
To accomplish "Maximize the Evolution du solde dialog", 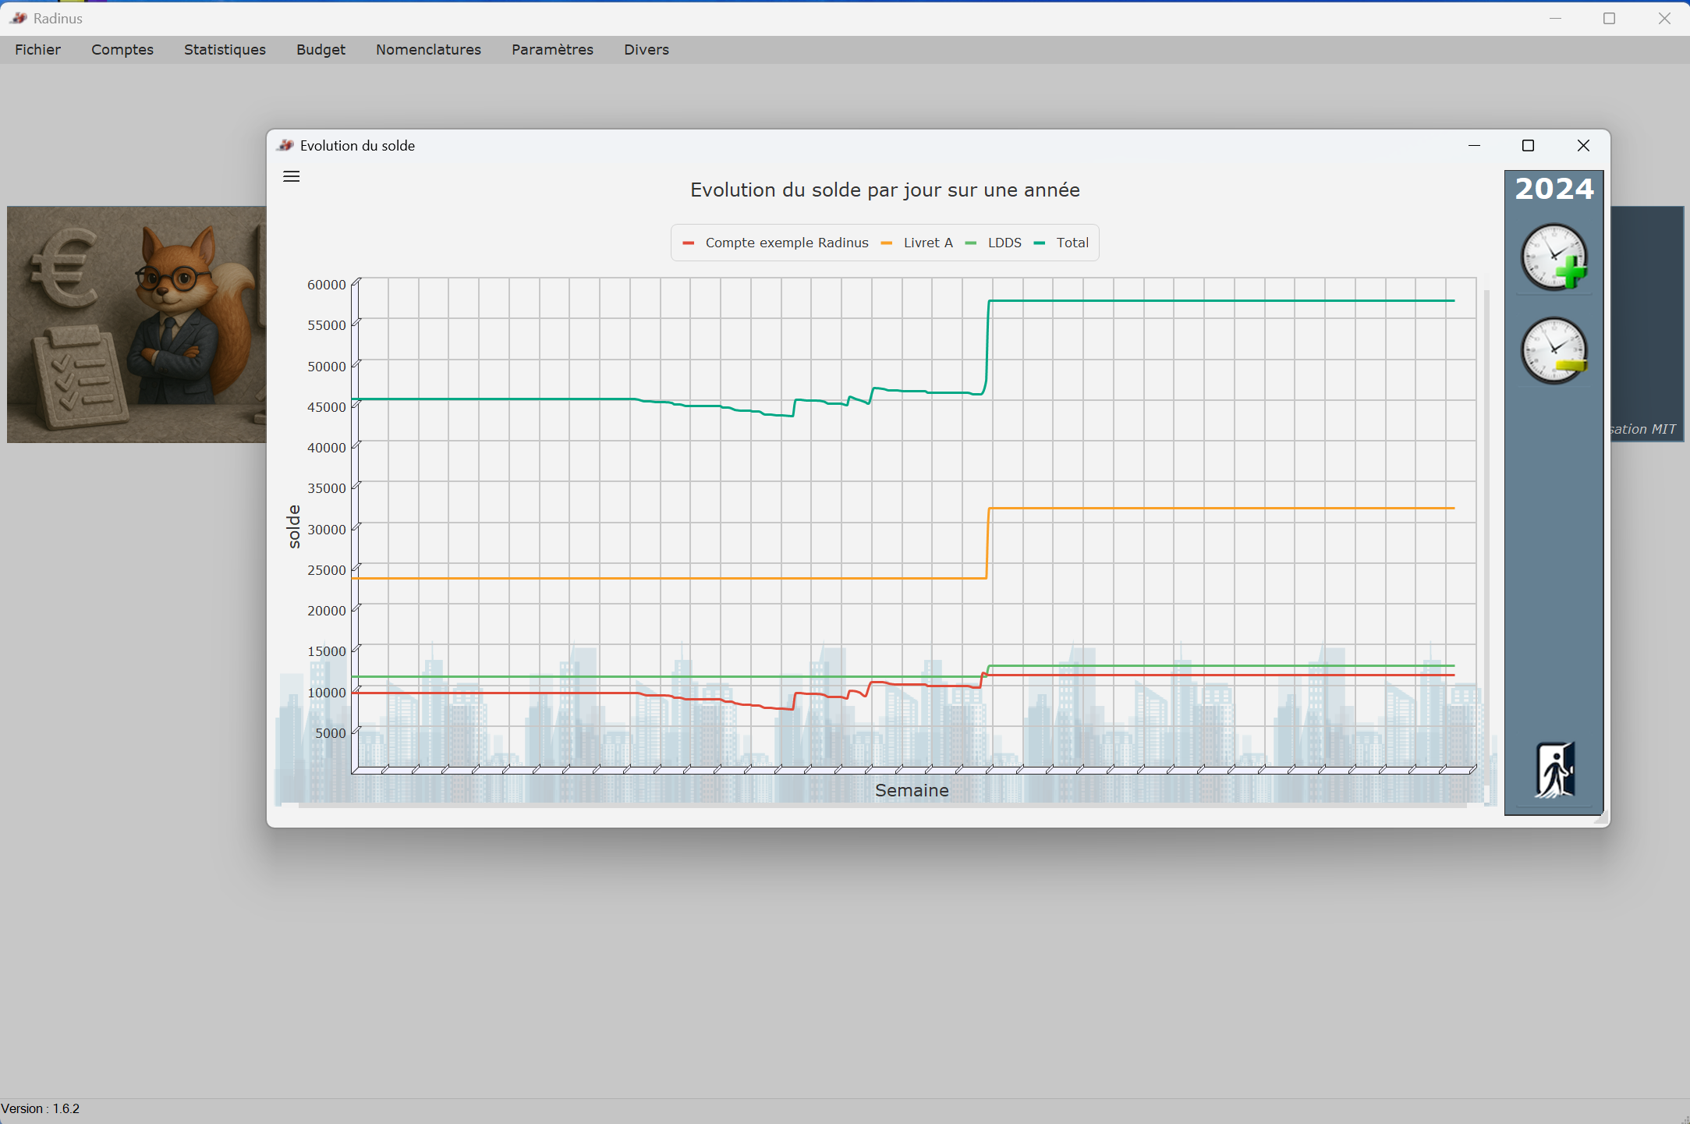I will click(x=1528, y=146).
